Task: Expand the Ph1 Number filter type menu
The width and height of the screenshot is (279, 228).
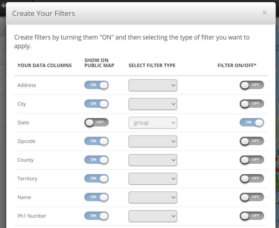Action: 153,216
